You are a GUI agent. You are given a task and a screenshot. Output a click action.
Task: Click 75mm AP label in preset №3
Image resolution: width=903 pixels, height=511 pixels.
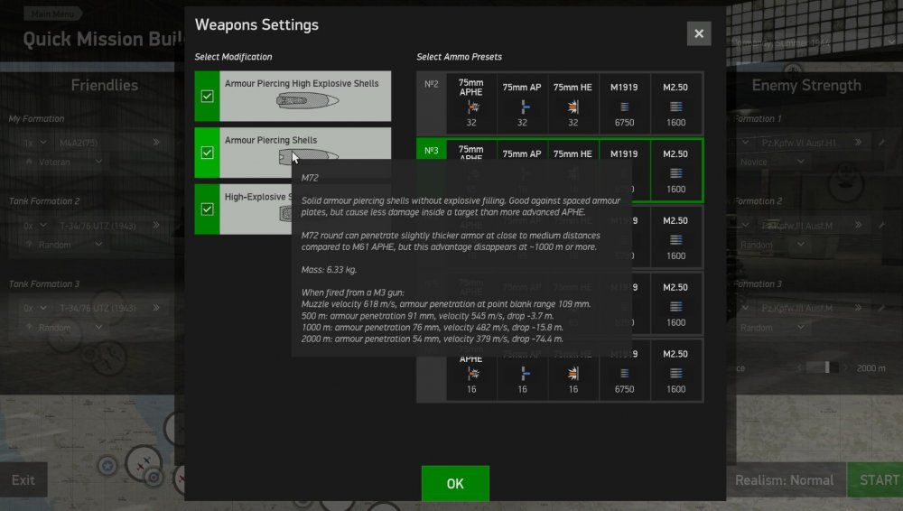522,153
